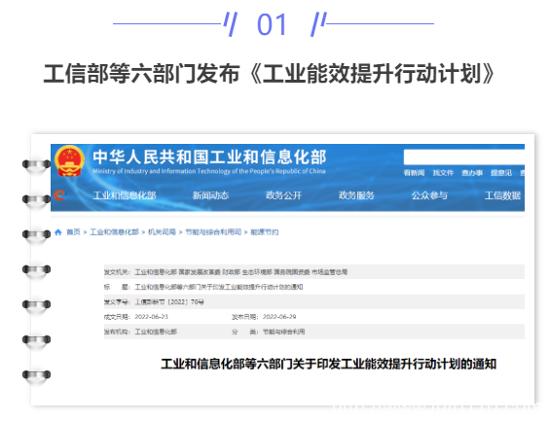Image resolution: width=550 pixels, height=421 pixels.
Task: Click the site title 中华人民共和国工业和信息化部
Action: 209,157
